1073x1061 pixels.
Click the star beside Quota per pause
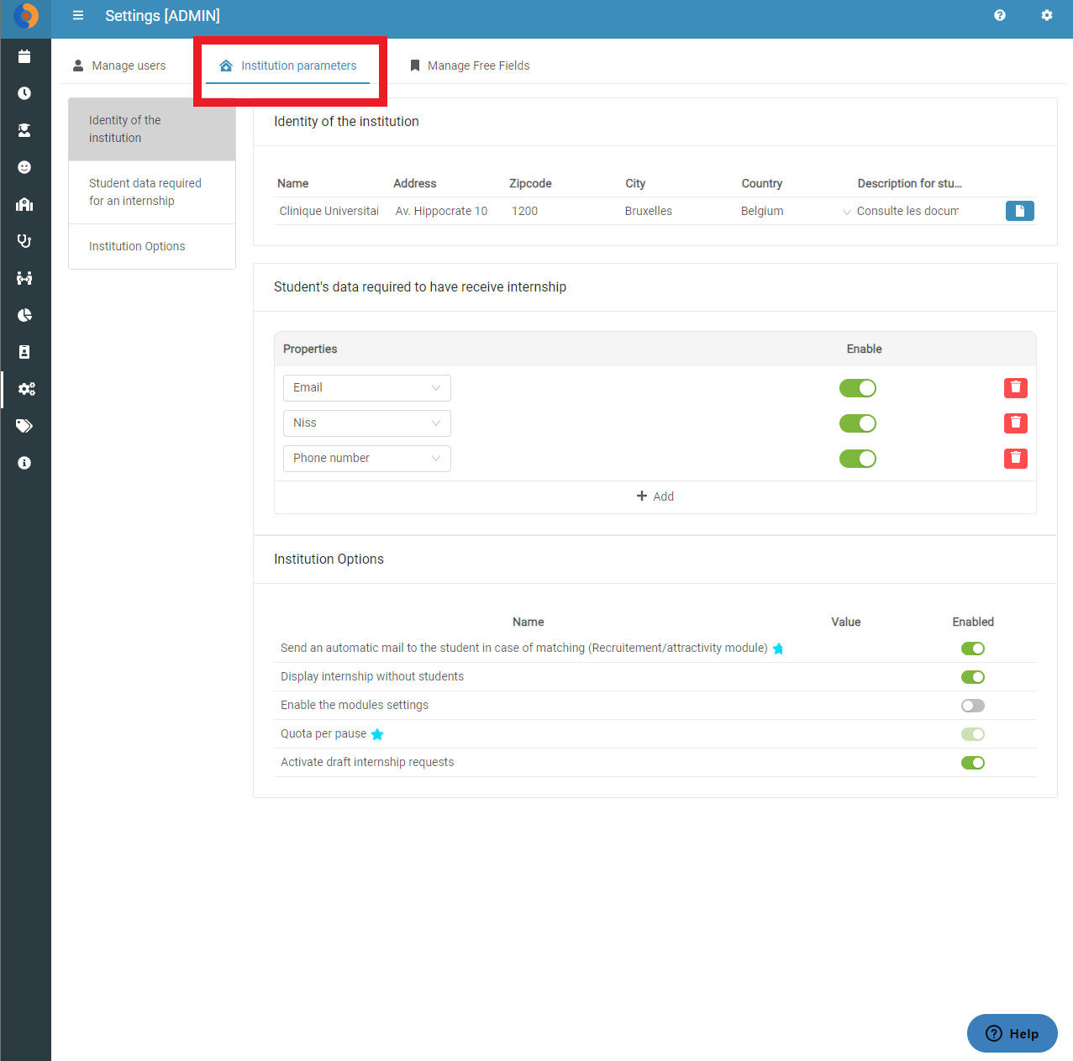[x=377, y=734]
